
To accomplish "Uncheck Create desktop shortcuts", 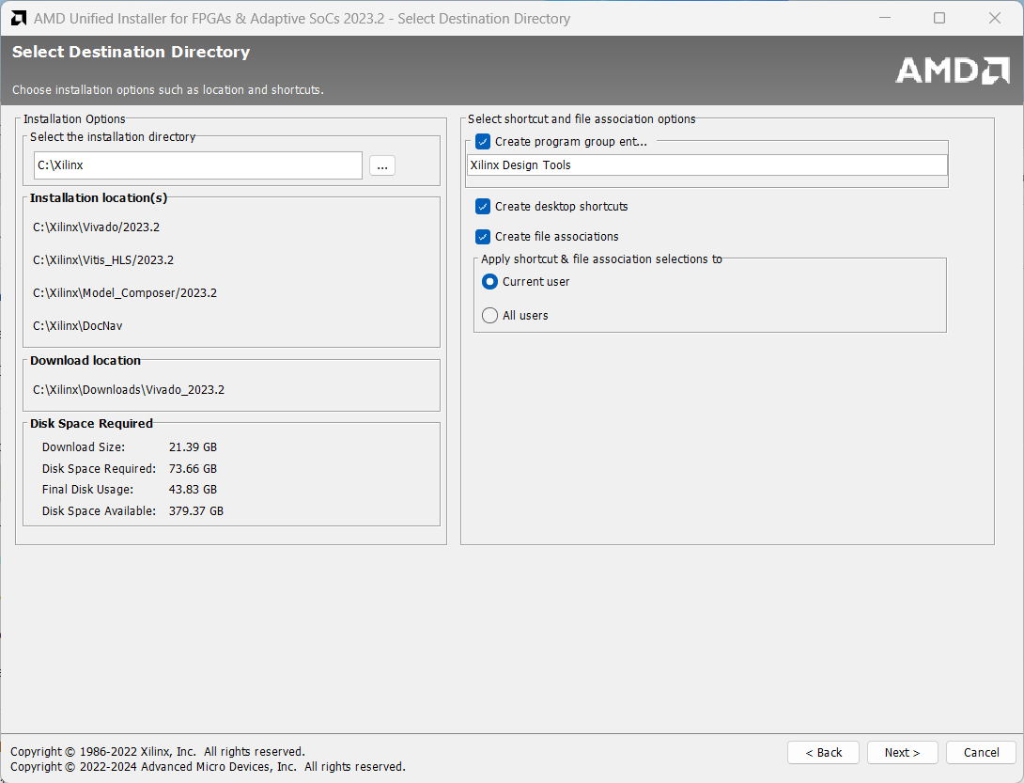I will 483,207.
